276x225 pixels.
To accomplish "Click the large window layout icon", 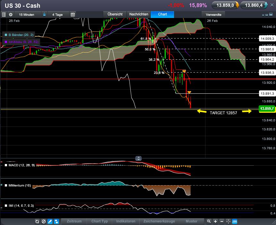I will click(x=271, y=15).
